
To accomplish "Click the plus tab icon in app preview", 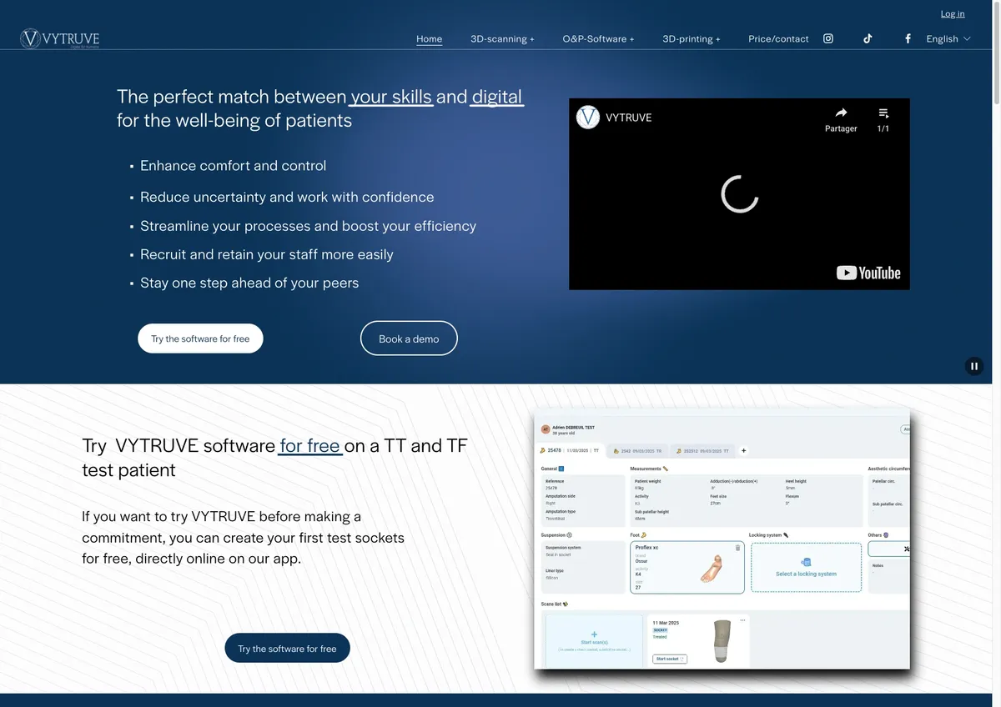I will point(743,451).
